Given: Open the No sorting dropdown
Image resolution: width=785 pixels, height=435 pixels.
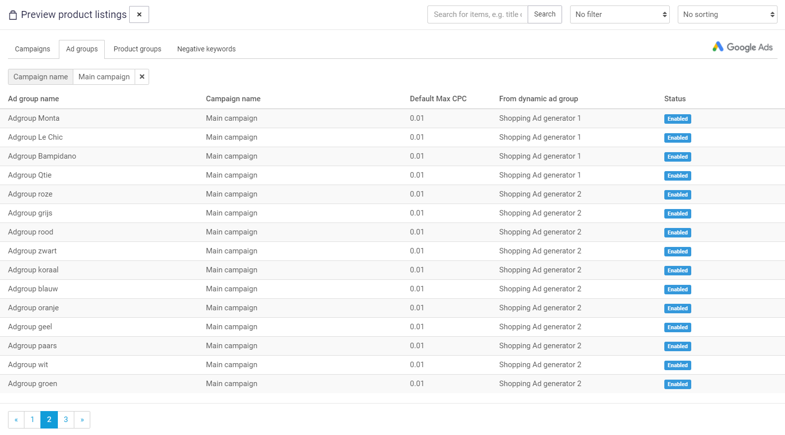Looking at the screenshot, I should tap(727, 14).
